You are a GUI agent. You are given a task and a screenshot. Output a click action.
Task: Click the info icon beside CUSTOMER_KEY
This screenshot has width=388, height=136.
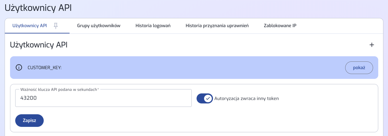coord(19,68)
